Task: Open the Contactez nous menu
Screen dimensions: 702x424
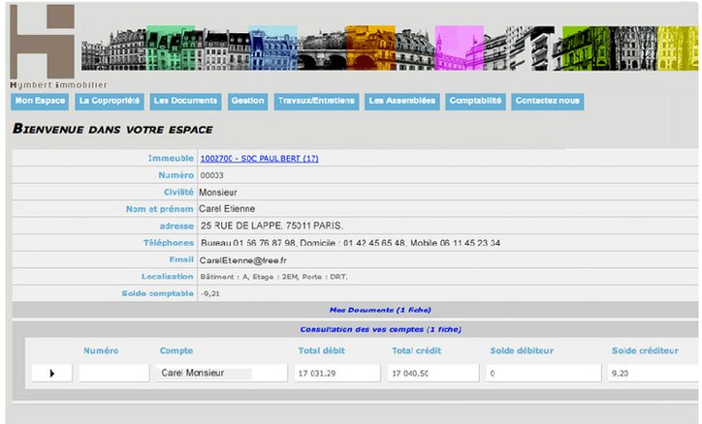Action: point(548,102)
